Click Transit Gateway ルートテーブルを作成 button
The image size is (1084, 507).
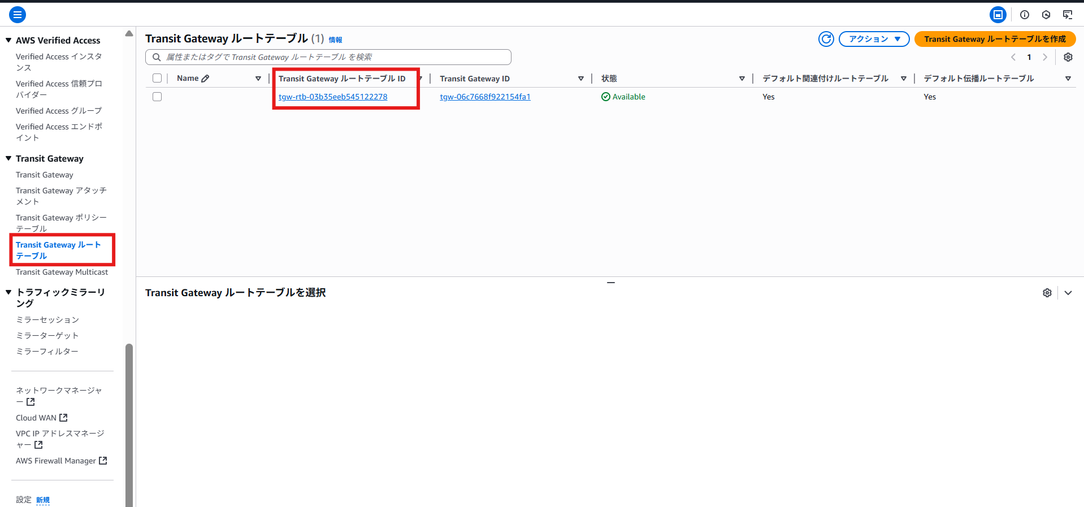coord(995,39)
